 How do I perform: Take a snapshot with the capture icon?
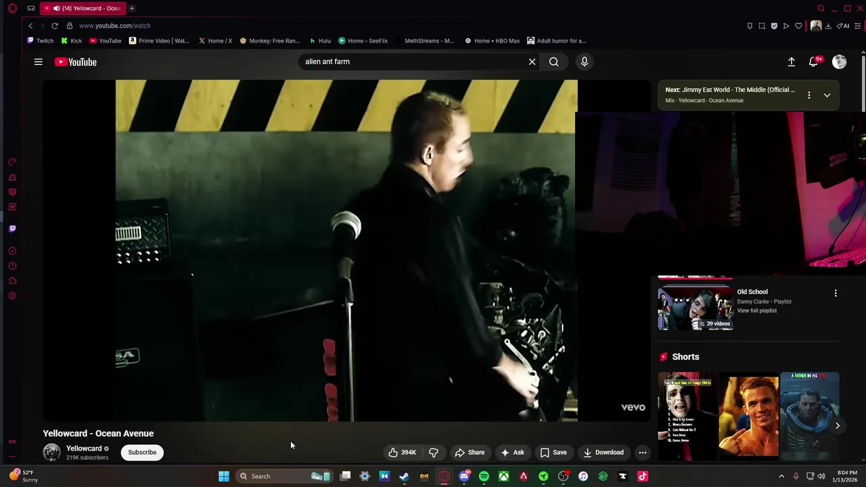click(762, 26)
